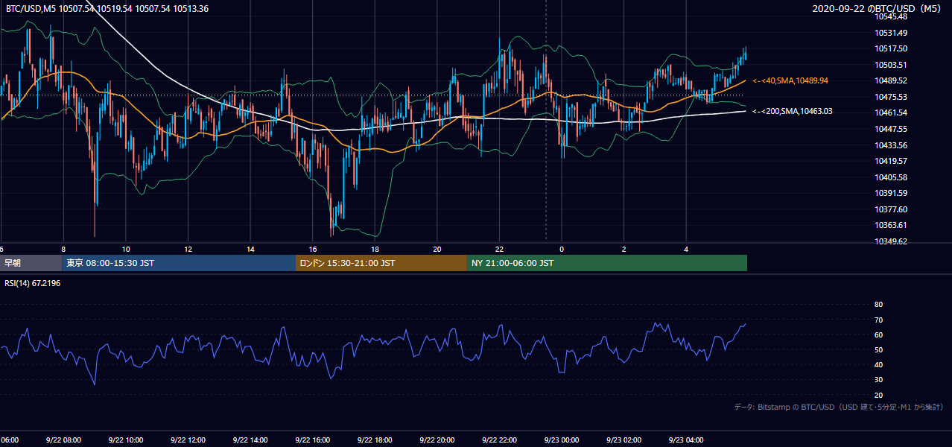Click the "9/22 20:00" time axis label
The image size is (952, 447).
[x=437, y=440]
